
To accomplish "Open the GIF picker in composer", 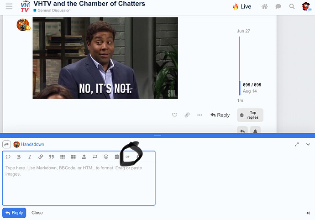I will (128, 157).
